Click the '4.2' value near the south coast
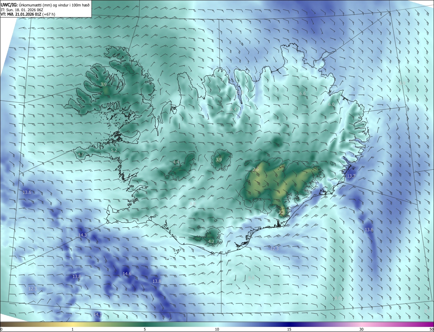This screenshot has height=332, width=434. (211, 242)
